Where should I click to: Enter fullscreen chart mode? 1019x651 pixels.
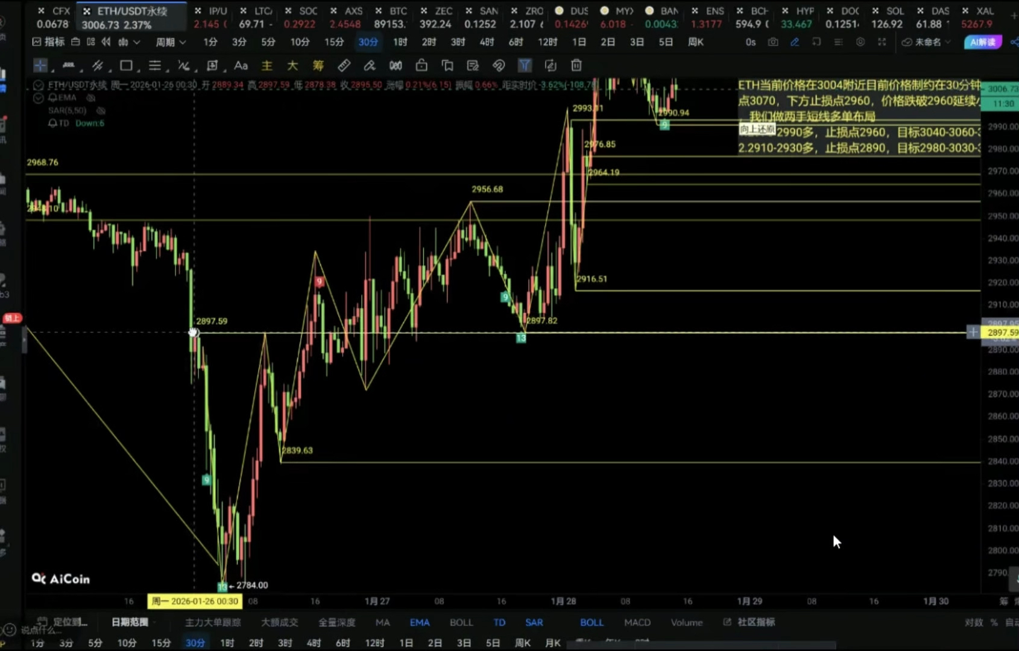click(x=882, y=42)
